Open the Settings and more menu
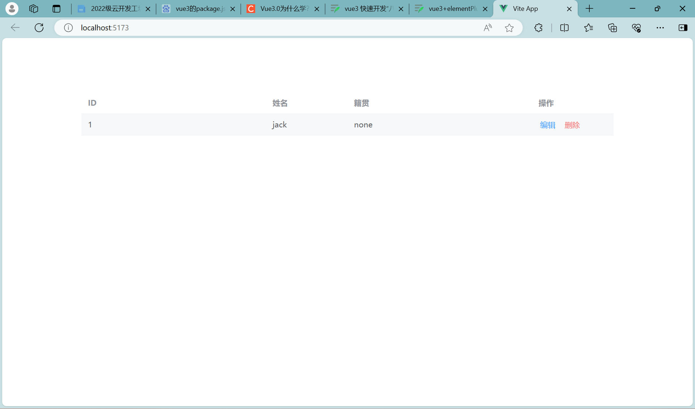Screen dimensions: 695x409 coord(660,28)
